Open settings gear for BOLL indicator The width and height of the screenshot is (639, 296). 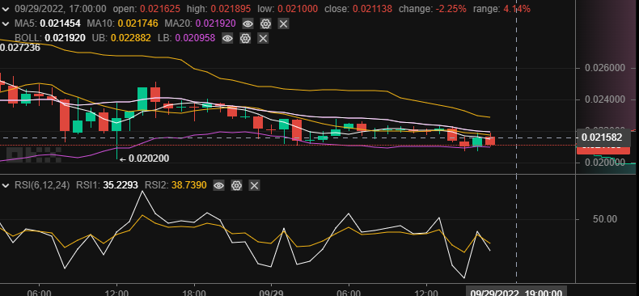click(245, 38)
